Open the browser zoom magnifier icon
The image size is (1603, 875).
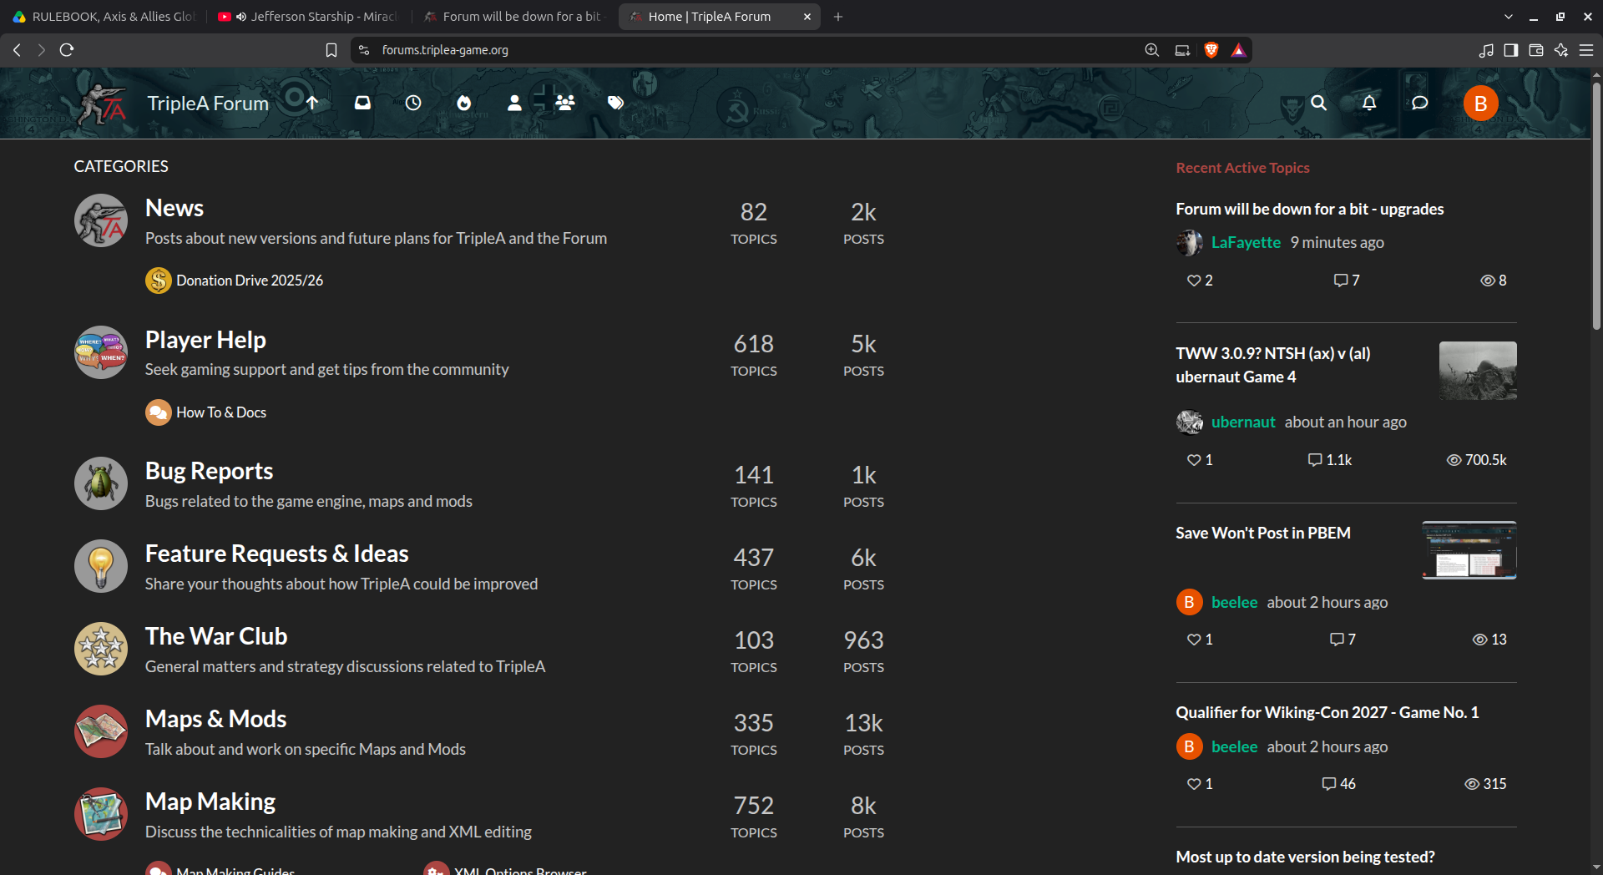[1152, 50]
